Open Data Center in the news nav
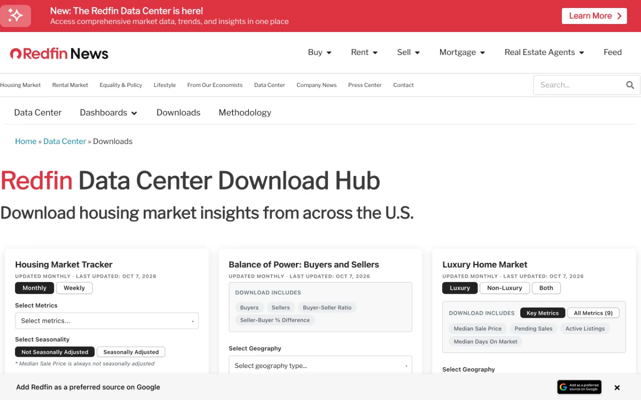This screenshot has width=641, height=400. coord(269,85)
